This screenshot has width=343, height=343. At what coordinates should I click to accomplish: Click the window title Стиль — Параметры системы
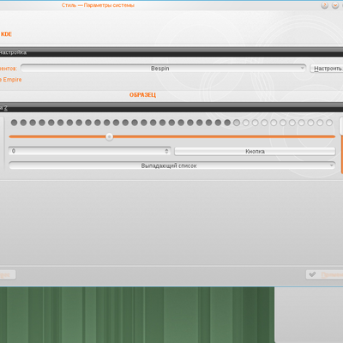point(98,5)
